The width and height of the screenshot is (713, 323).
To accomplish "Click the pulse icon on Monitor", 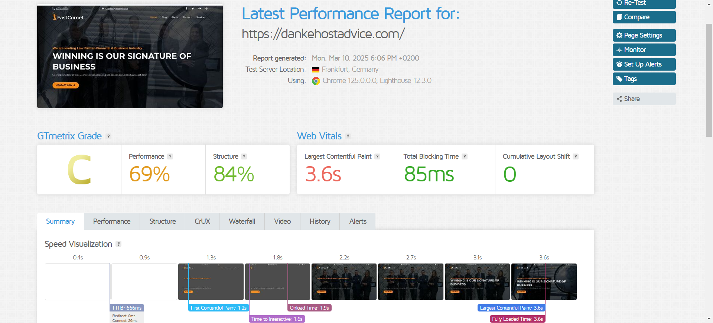I will point(619,50).
